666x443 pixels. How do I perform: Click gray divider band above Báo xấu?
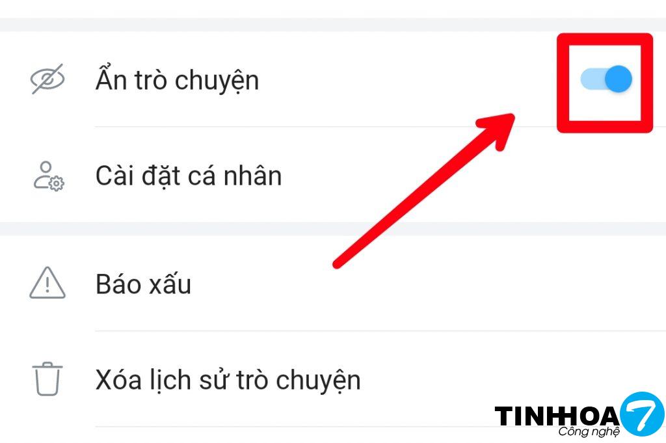pos(333,228)
